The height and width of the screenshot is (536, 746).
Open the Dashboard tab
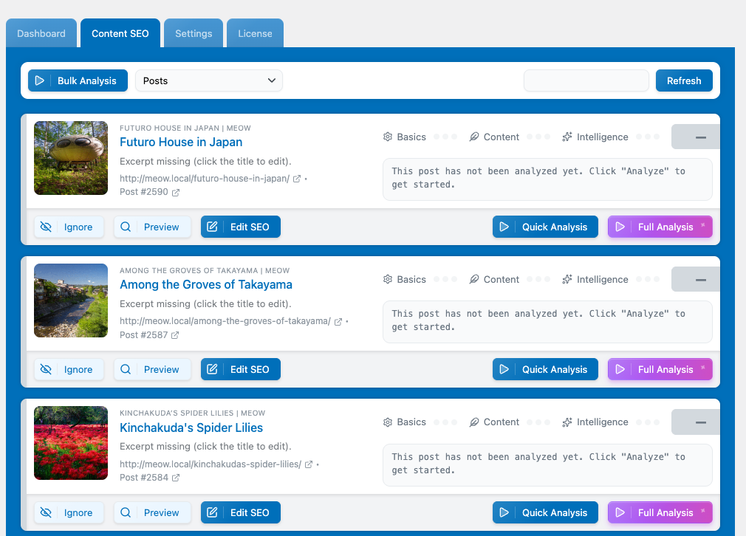[x=41, y=33]
